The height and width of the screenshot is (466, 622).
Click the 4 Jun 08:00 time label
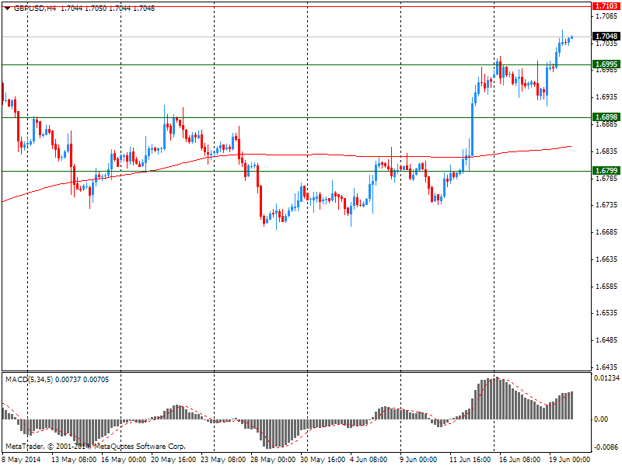pos(369,460)
